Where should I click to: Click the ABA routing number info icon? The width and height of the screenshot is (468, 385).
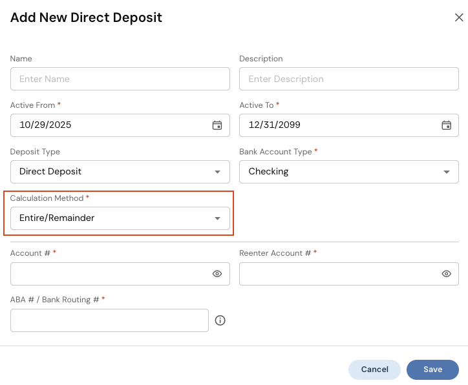[220, 320]
